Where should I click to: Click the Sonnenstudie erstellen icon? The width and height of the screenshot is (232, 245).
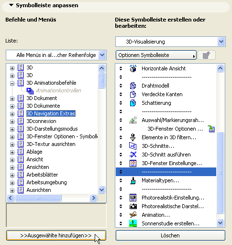point(133,223)
